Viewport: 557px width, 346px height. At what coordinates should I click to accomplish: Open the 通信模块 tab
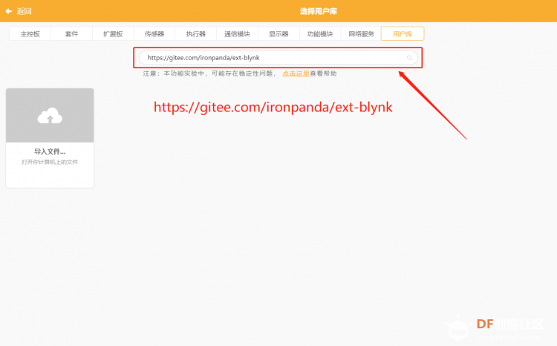click(x=237, y=33)
